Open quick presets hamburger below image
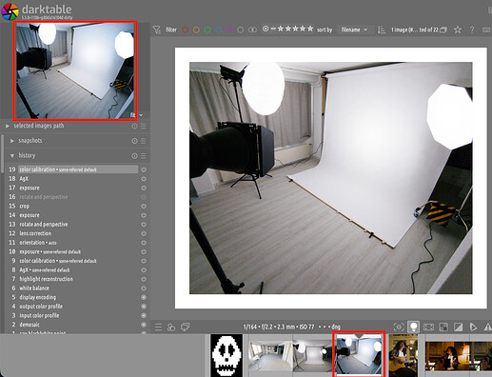 click(x=158, y=327)
